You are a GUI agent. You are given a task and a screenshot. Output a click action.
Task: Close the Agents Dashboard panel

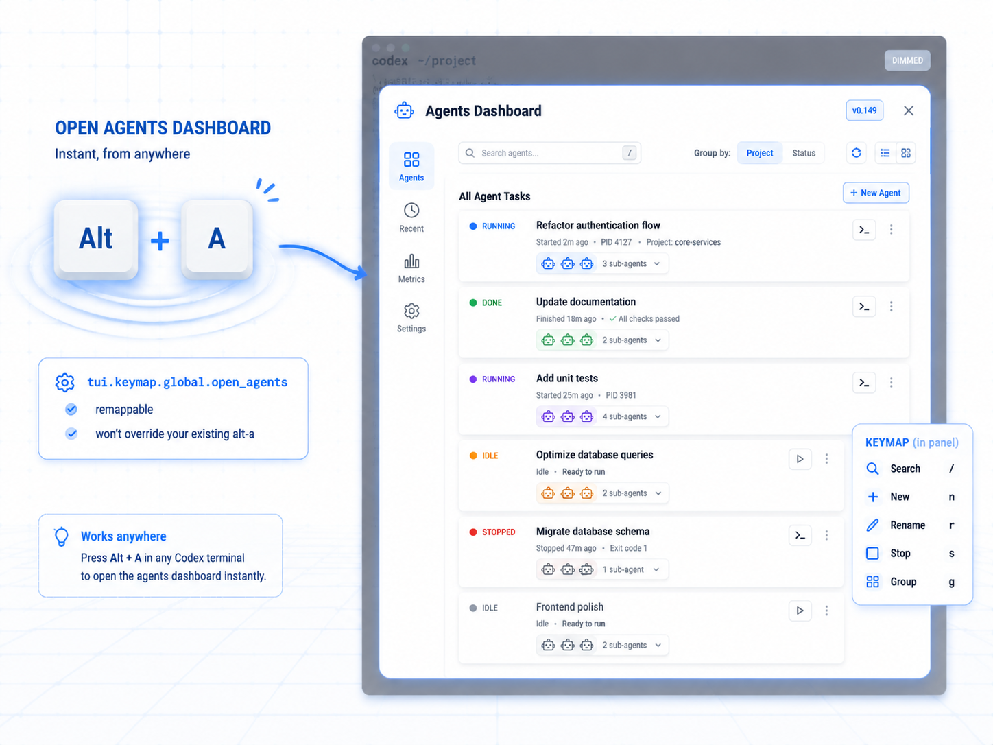pos(909,110)
